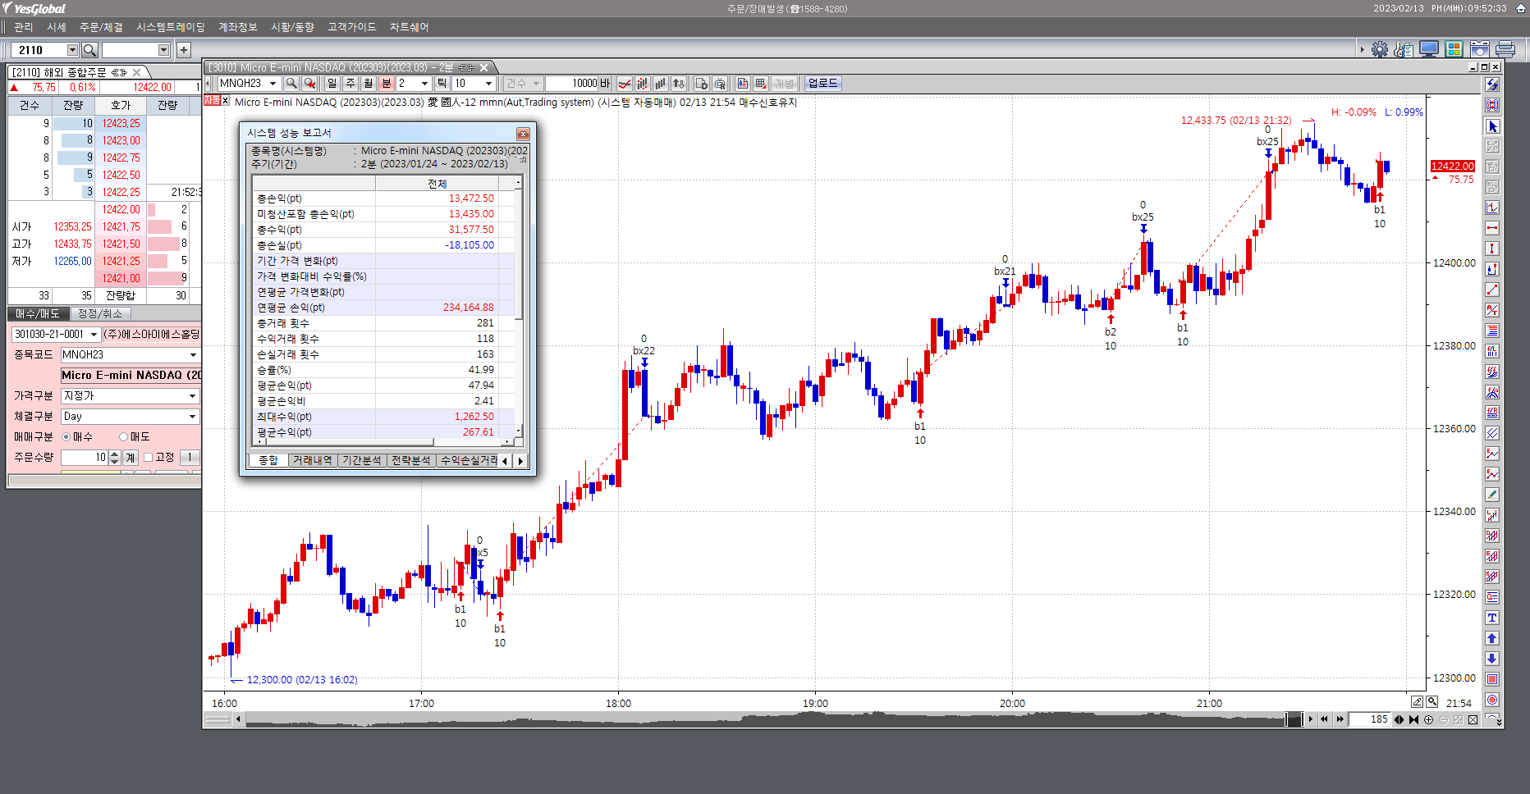This screenshot has width=1530, height=794.
Task: Select the arrow pointer tool in right toolbar
Action: point(1492,126)
